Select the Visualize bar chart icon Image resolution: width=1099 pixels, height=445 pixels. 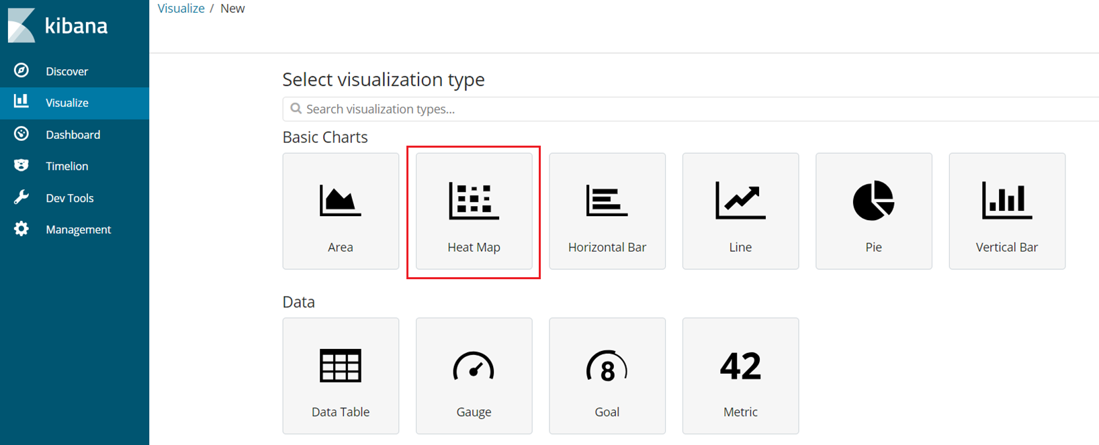(21, 101)
